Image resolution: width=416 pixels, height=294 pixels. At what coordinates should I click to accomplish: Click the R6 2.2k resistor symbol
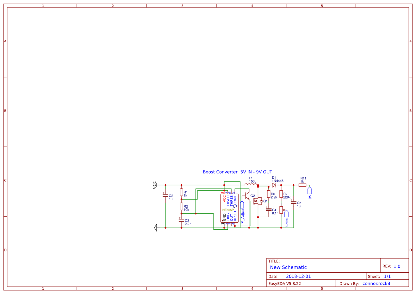268,194
